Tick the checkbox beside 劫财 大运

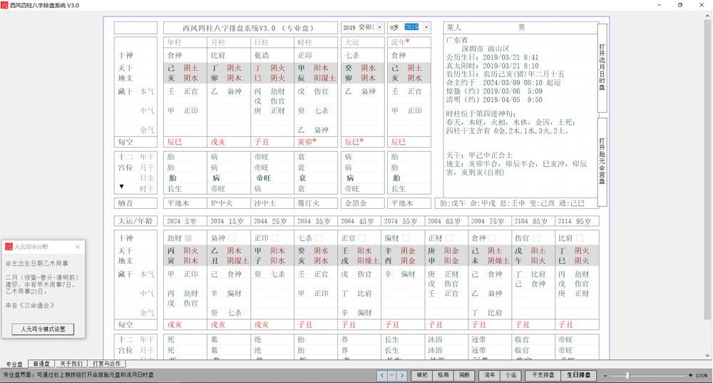tap(188, 238)
